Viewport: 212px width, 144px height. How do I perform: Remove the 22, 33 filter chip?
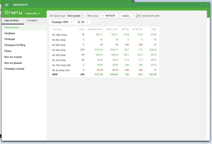point(87,22)
